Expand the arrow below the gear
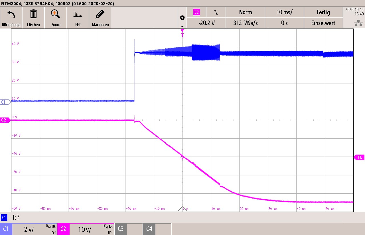Screen dimensions: 365x235 [182, 27]
